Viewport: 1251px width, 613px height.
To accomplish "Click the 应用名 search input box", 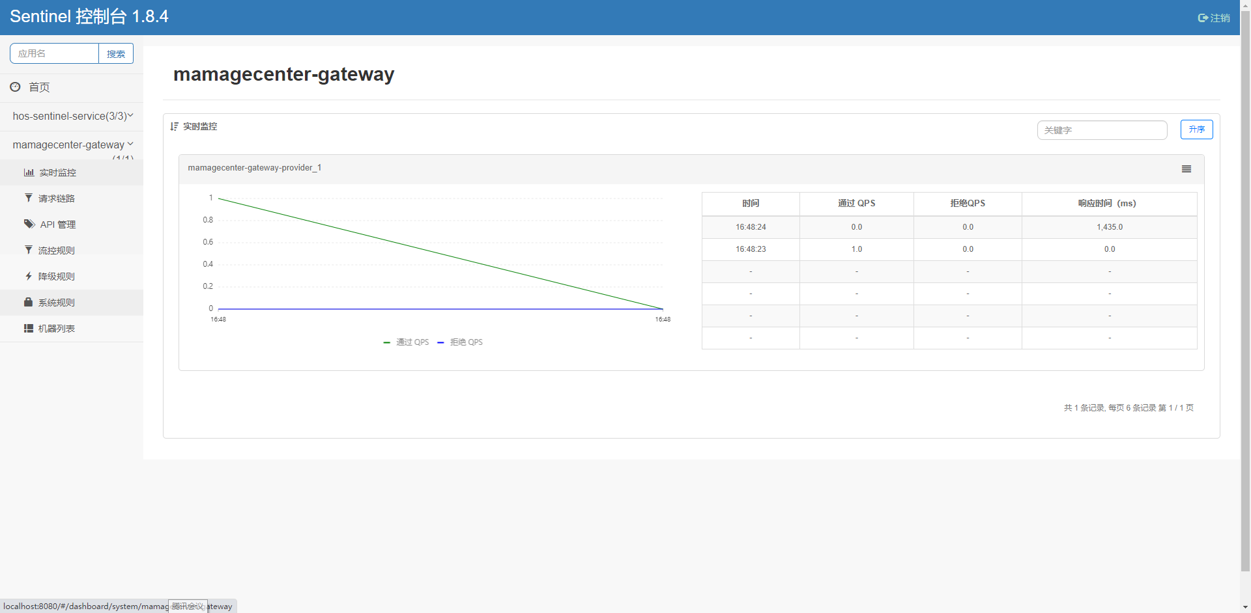I will pos(55,53).
